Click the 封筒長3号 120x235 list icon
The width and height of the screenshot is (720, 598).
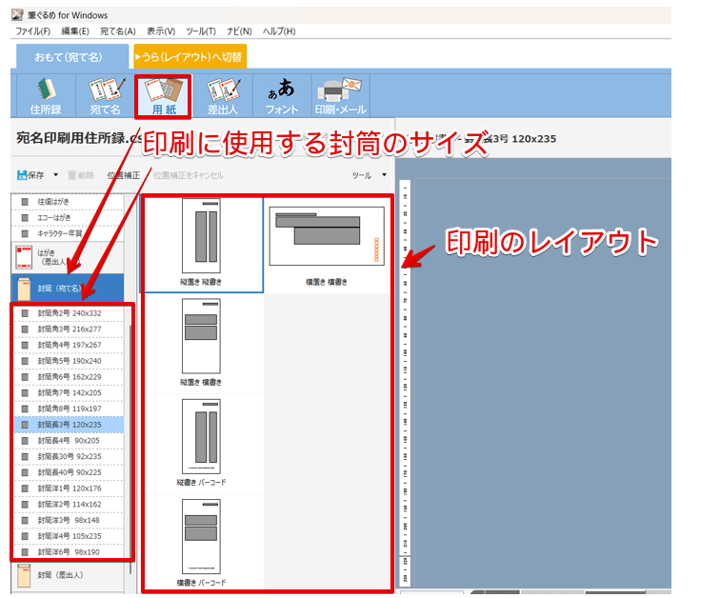click(25, 425)
